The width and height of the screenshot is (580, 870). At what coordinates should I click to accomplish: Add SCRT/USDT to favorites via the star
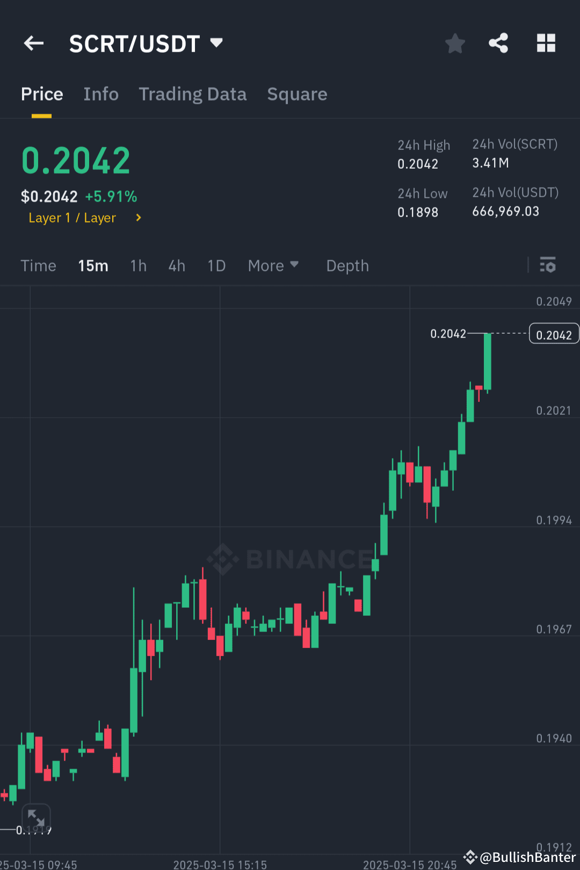455,43
